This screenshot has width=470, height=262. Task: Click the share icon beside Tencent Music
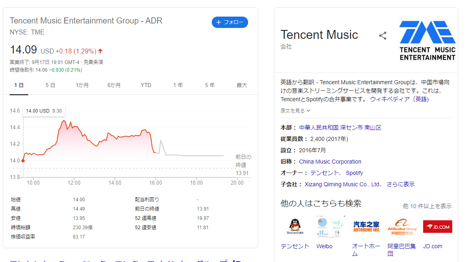tap(382, 36)
